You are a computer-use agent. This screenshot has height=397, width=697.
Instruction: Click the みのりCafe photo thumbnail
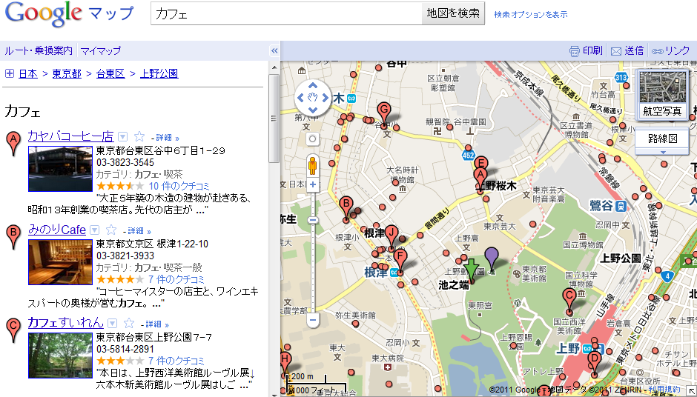tap(61, 262)
